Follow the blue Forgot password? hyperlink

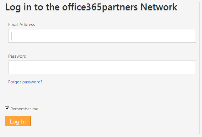tap(25, 82)
